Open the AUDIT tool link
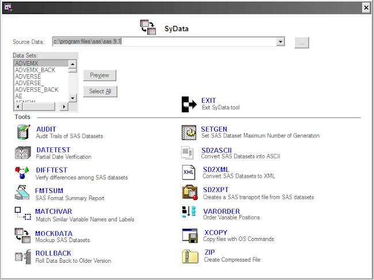The image size is (374, 280). 46,129
